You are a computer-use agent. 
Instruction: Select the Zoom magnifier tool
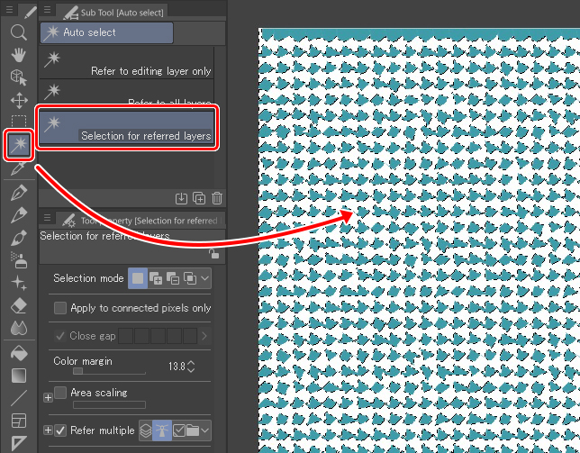[18, 32]
